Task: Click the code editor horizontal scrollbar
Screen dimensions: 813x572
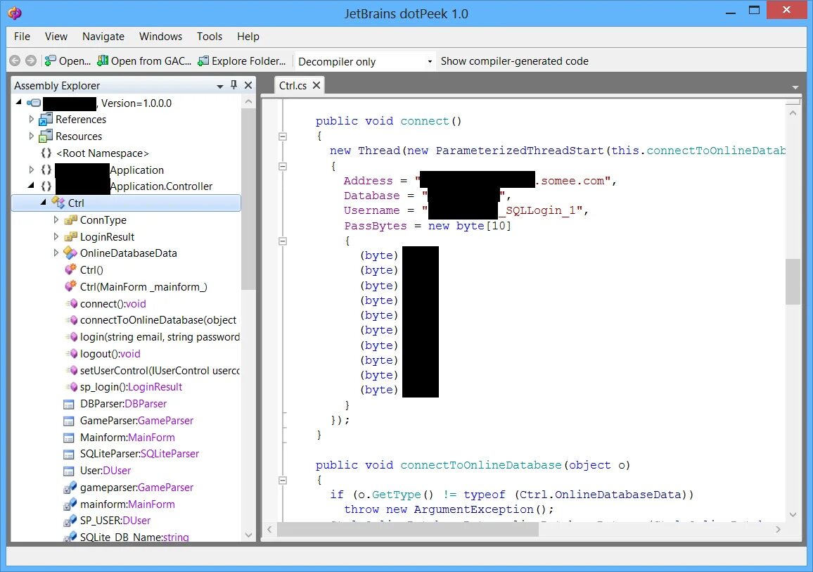Action: (408, 530)
